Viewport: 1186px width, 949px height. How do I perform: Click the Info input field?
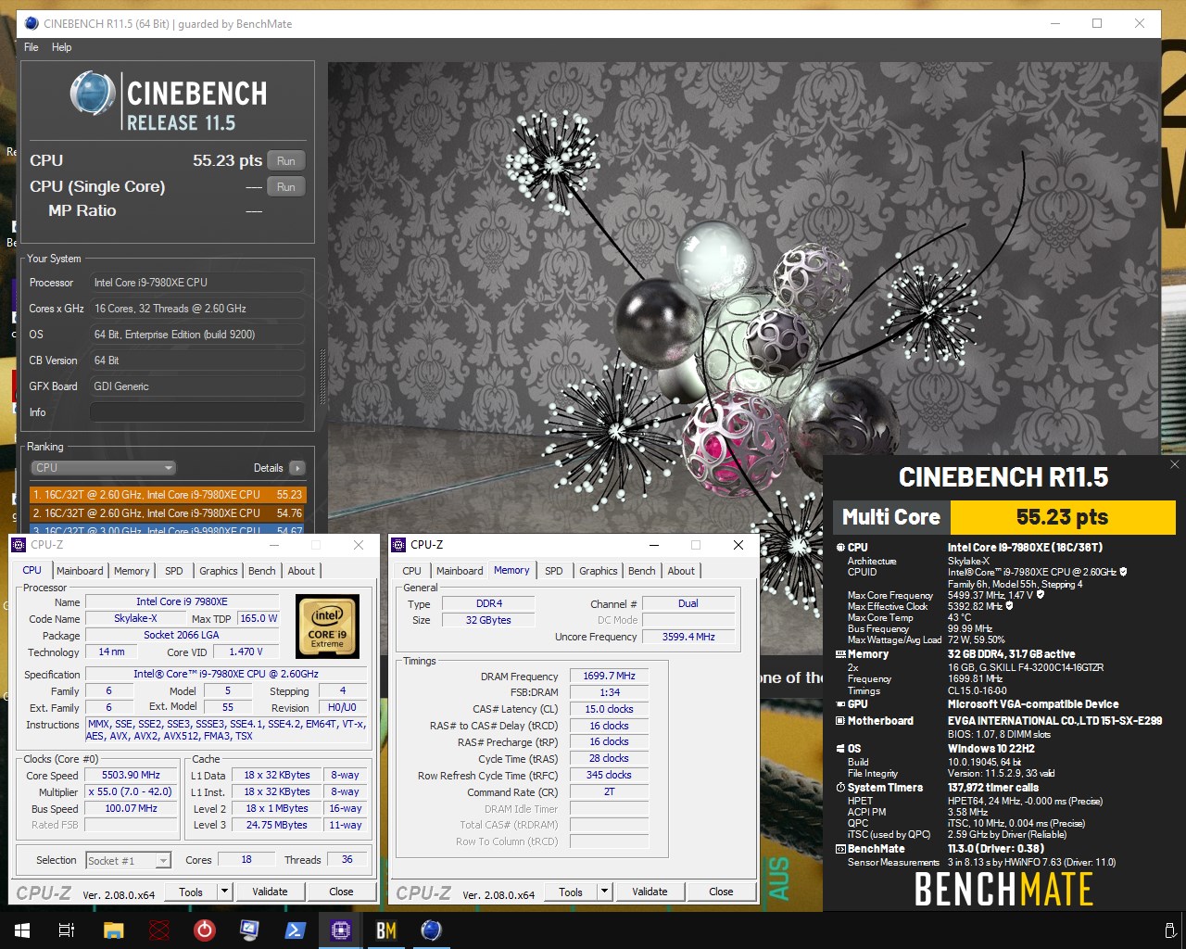point(196,412)
